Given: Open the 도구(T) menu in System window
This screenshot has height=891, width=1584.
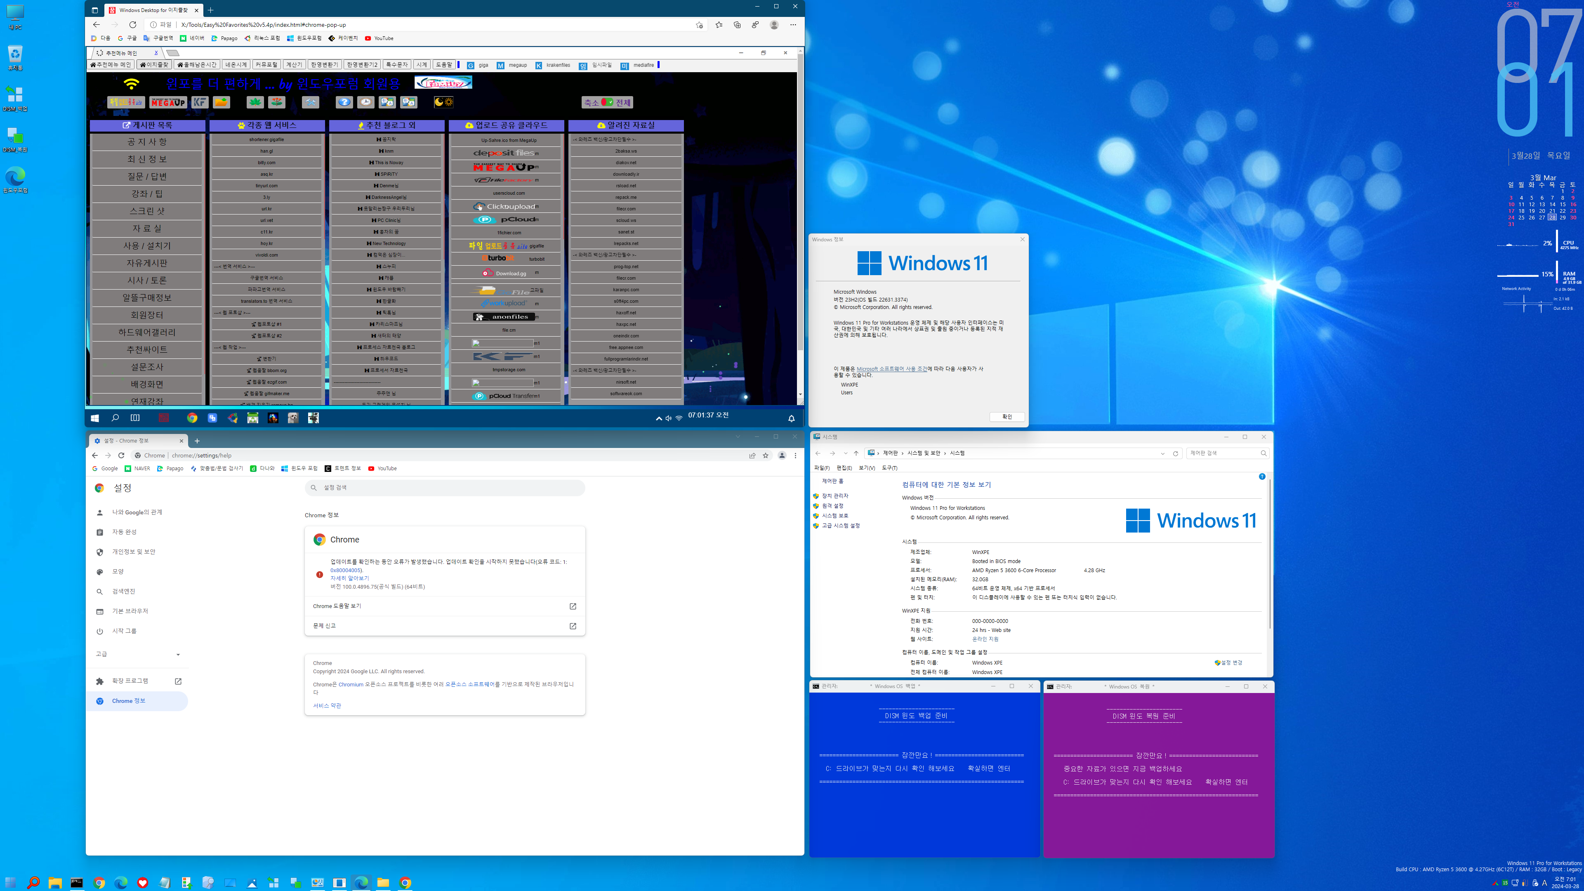Looking at the screenshot, I should point(889,468).
